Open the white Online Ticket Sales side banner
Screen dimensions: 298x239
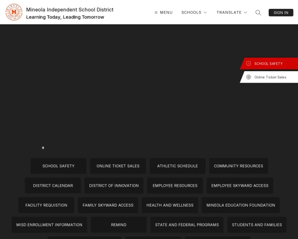269,77
